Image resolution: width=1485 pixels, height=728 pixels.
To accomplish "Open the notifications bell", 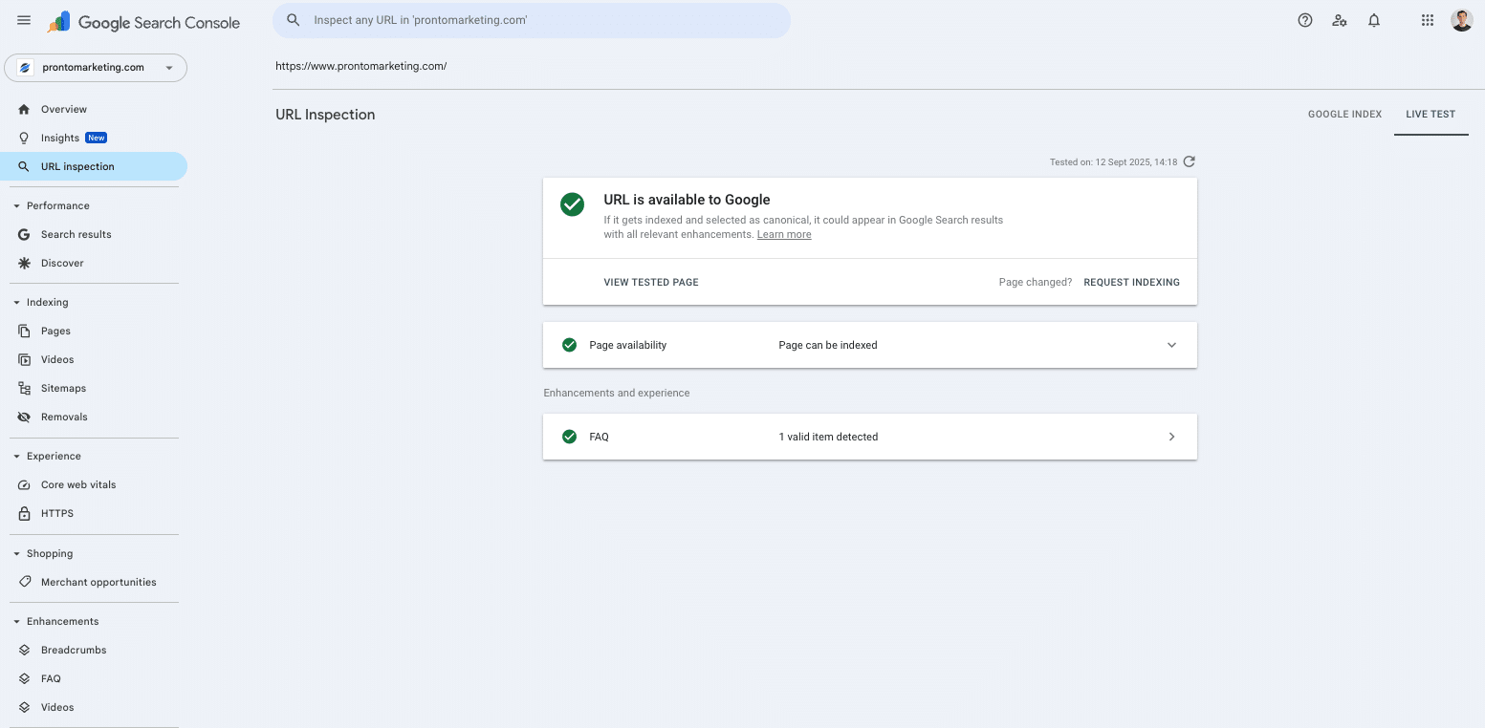I will pos(1374,20).
